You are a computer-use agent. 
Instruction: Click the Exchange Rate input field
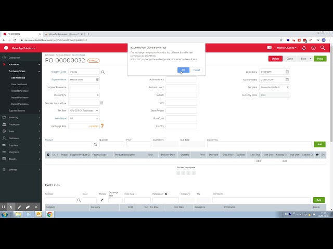coord(84,126)
